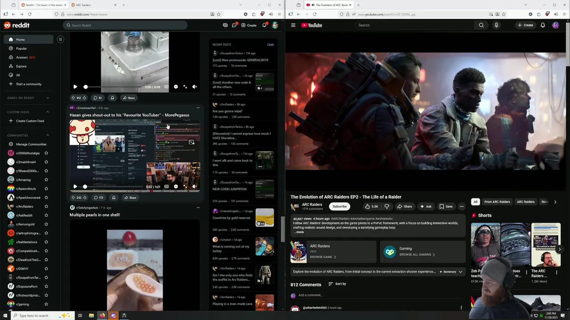The width and height of the screenshot is (570, 320).
Task: Toggle favorite star for r/ArcRaiders
Action: tap(46, 207)
